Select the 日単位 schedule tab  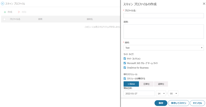pos(146,84)
